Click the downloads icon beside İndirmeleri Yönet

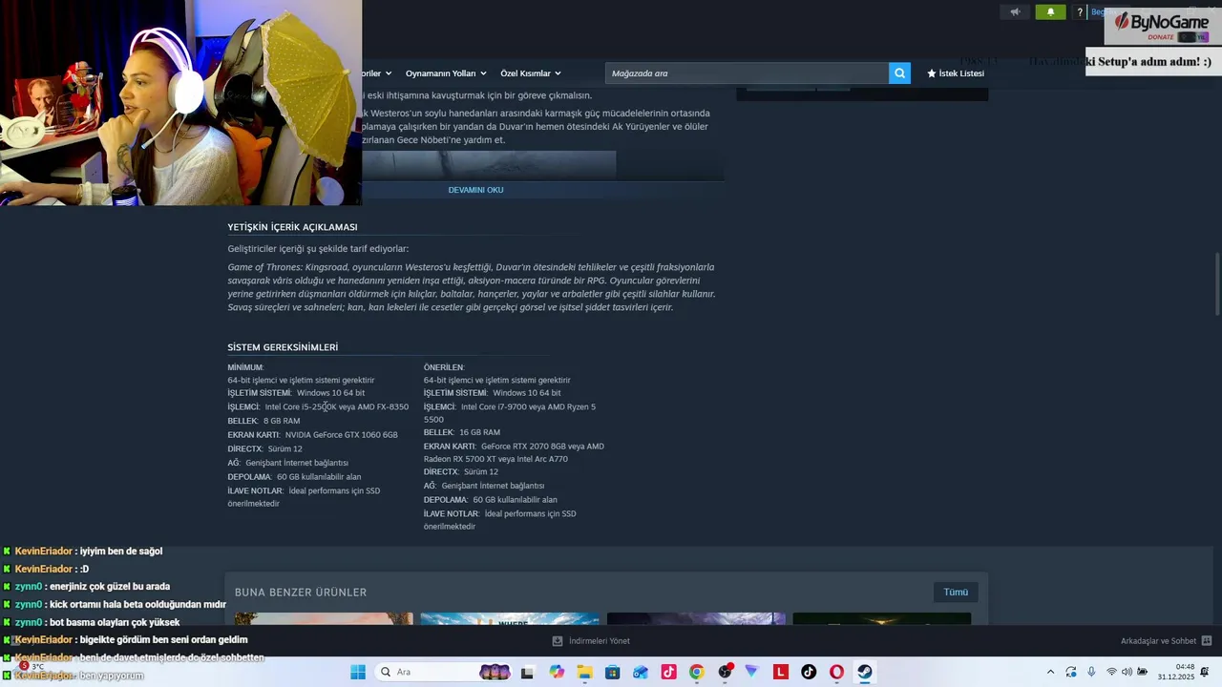pyautogui.click(x=558, y=641)
